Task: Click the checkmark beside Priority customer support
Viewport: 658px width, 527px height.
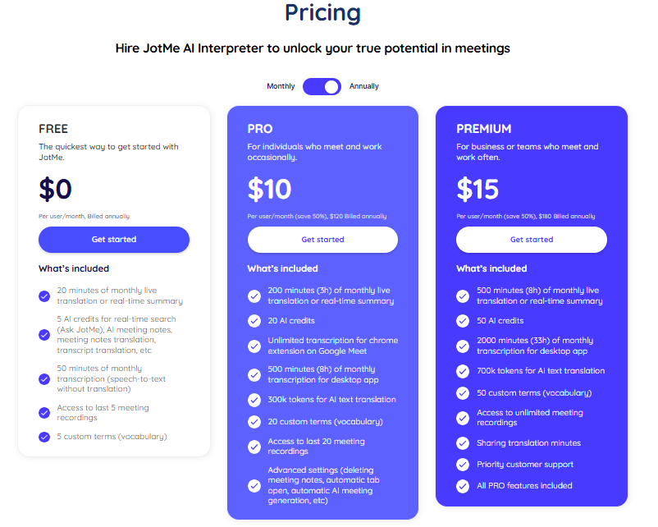Action: coord(463,465)
